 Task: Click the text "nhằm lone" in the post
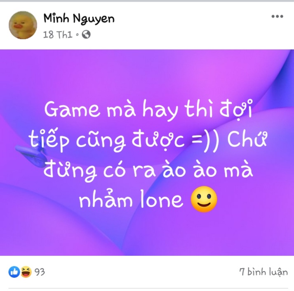click(131, 199)
